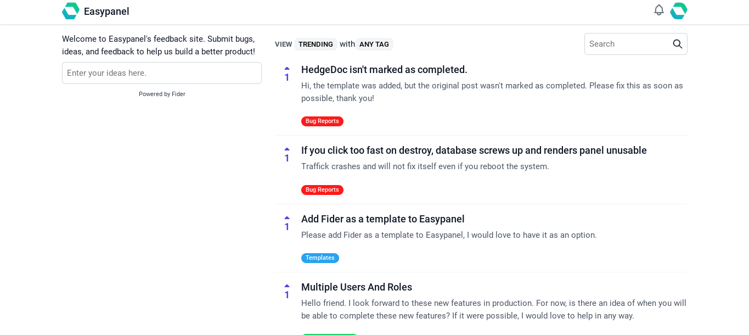The width and height of the screenshot is (749, 335).
Task: Focus the Enter your ideas field
Action: click(x=162, y=73)
